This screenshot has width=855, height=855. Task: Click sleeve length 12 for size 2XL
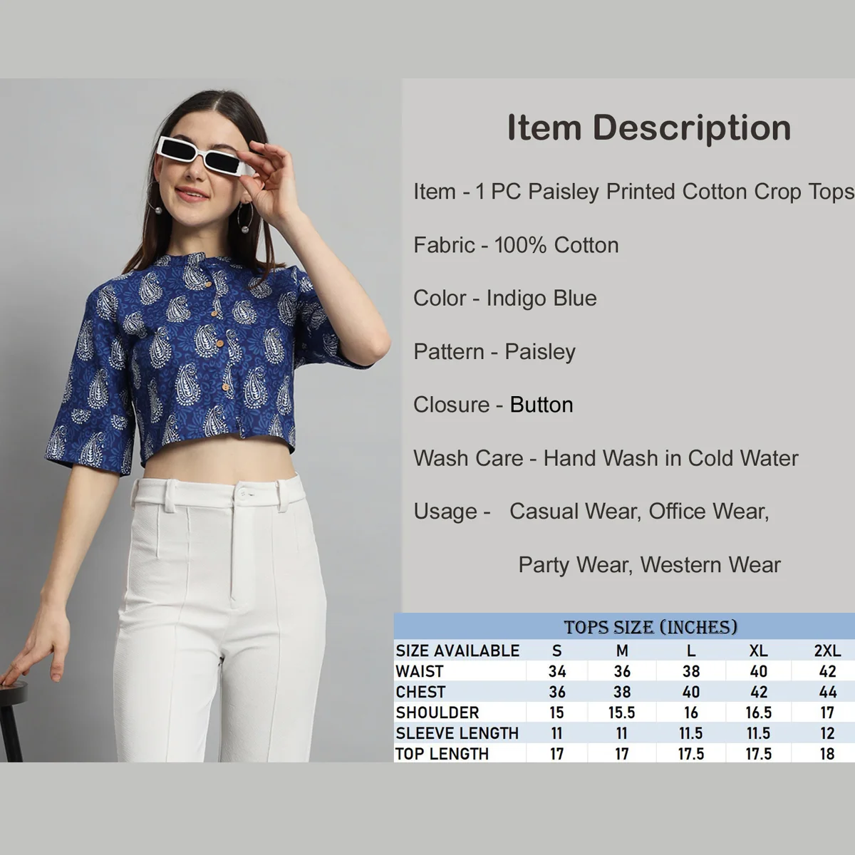[827, 733]
